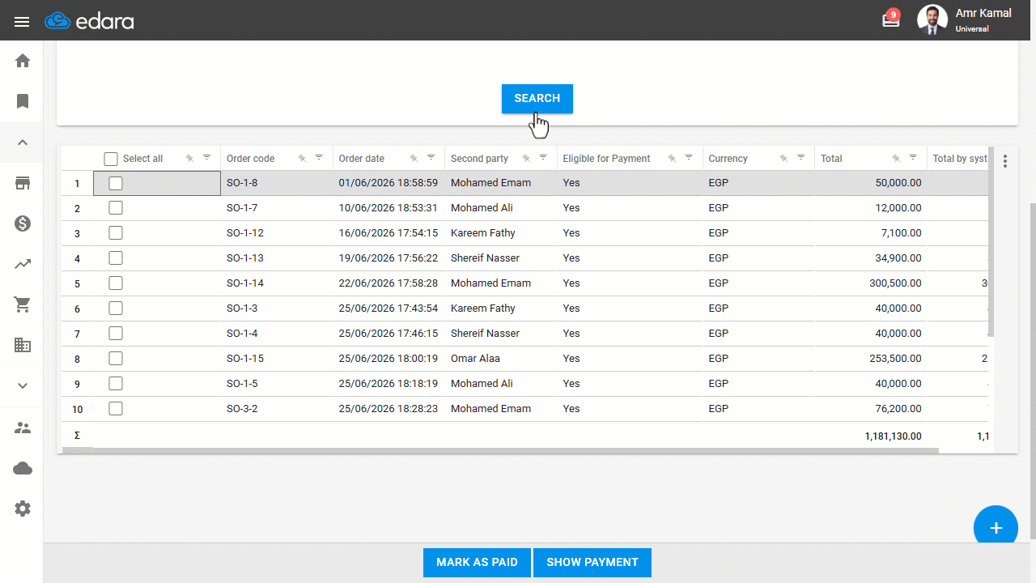Open the Second party filter menu
Screen dimensions: 1036x583
coord(543,158)
